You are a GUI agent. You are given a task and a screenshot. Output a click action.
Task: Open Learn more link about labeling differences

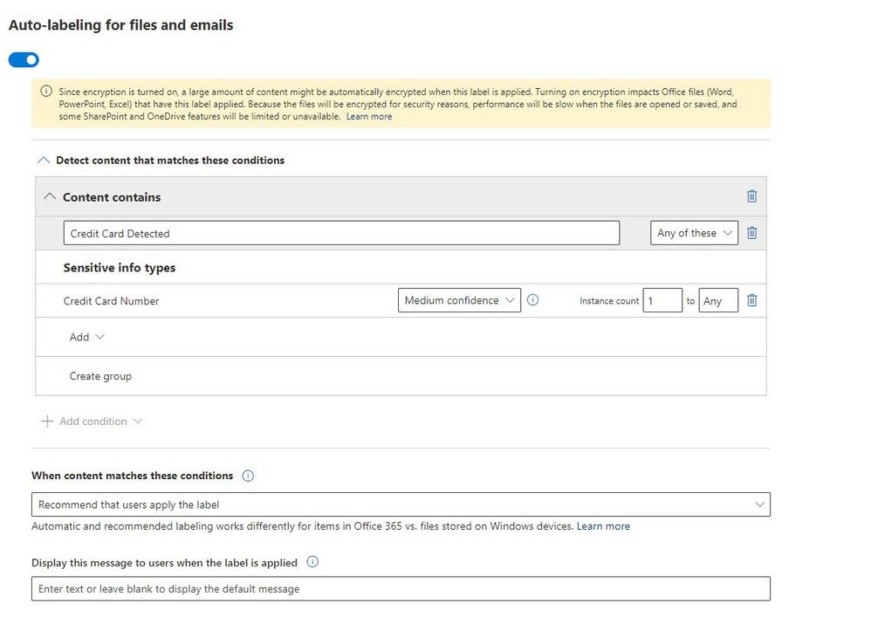(603, 526)
